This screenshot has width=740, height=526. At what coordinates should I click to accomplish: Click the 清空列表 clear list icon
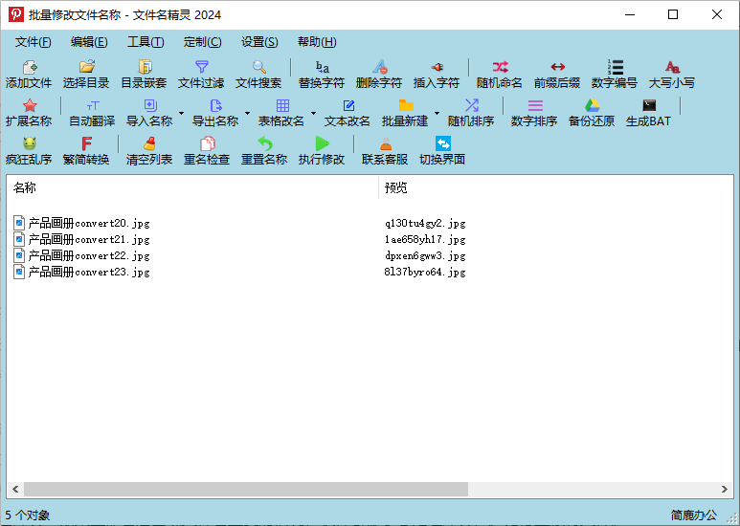pos(149,150)
